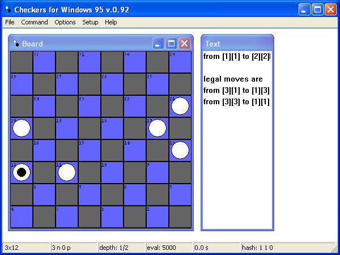340x255 pixels.
Task: Close the Checkers main window
Action: 331,10
